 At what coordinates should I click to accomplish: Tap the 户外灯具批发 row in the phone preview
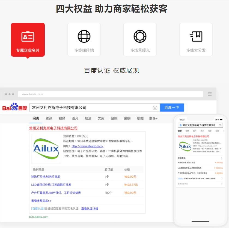(x=200, y=173)
